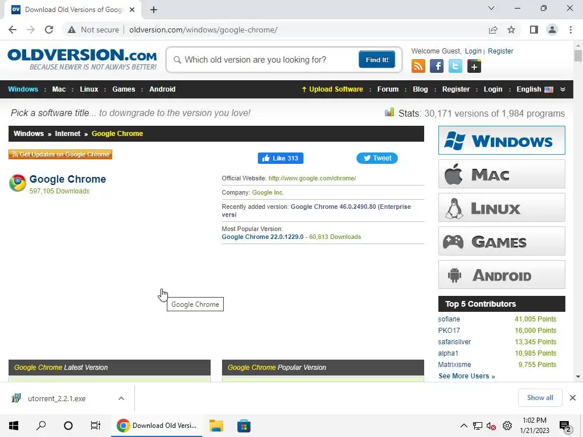This screenshot has width=583, height=437.
Task: Select Mac in the navigation bar
Action: point(59,89)
